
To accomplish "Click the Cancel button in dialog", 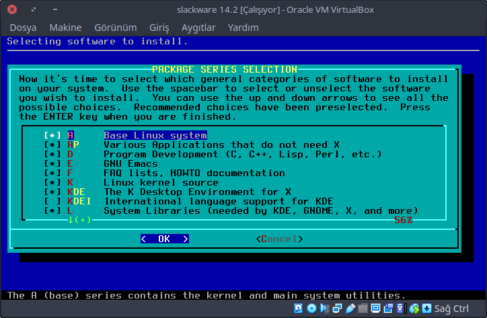I will coord(279,239).
